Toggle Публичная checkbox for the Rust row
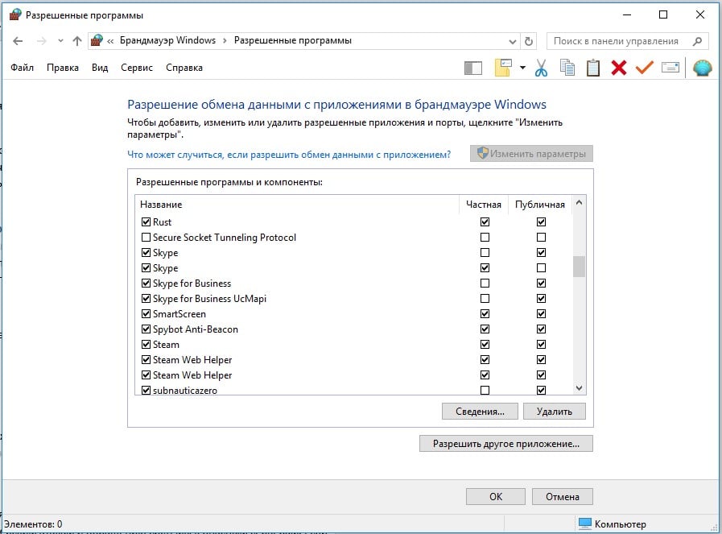The width and height of the screenshot is (722, 534). (541, 222)
